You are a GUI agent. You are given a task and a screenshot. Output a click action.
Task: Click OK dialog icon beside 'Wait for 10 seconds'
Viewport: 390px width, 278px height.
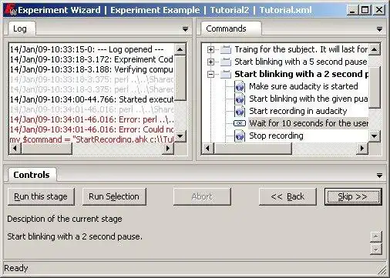(240, 123)
